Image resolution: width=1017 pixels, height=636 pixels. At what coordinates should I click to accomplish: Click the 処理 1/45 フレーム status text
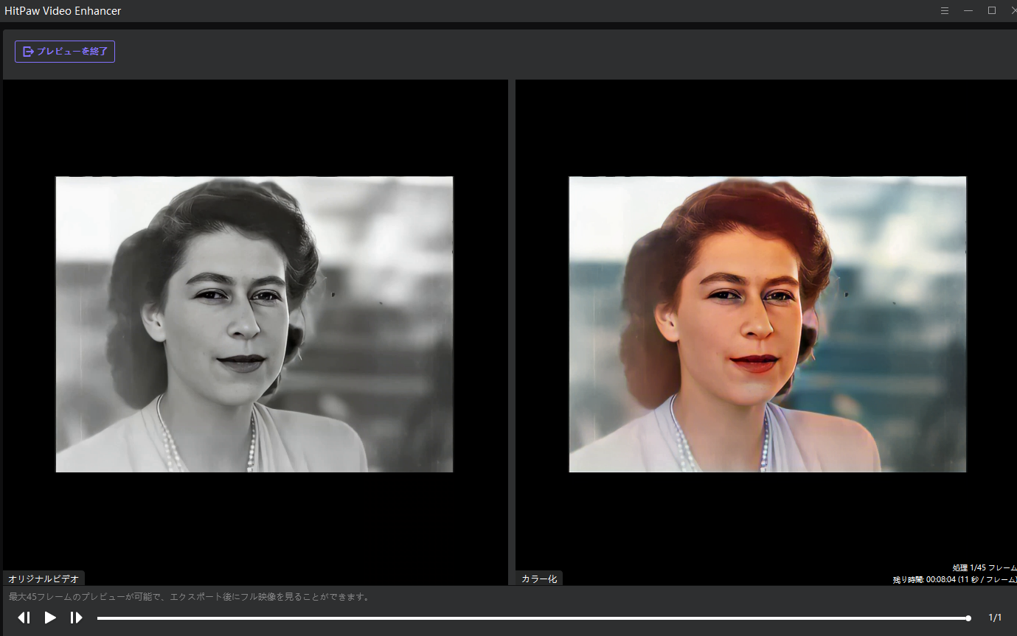[x=984, y=567]
